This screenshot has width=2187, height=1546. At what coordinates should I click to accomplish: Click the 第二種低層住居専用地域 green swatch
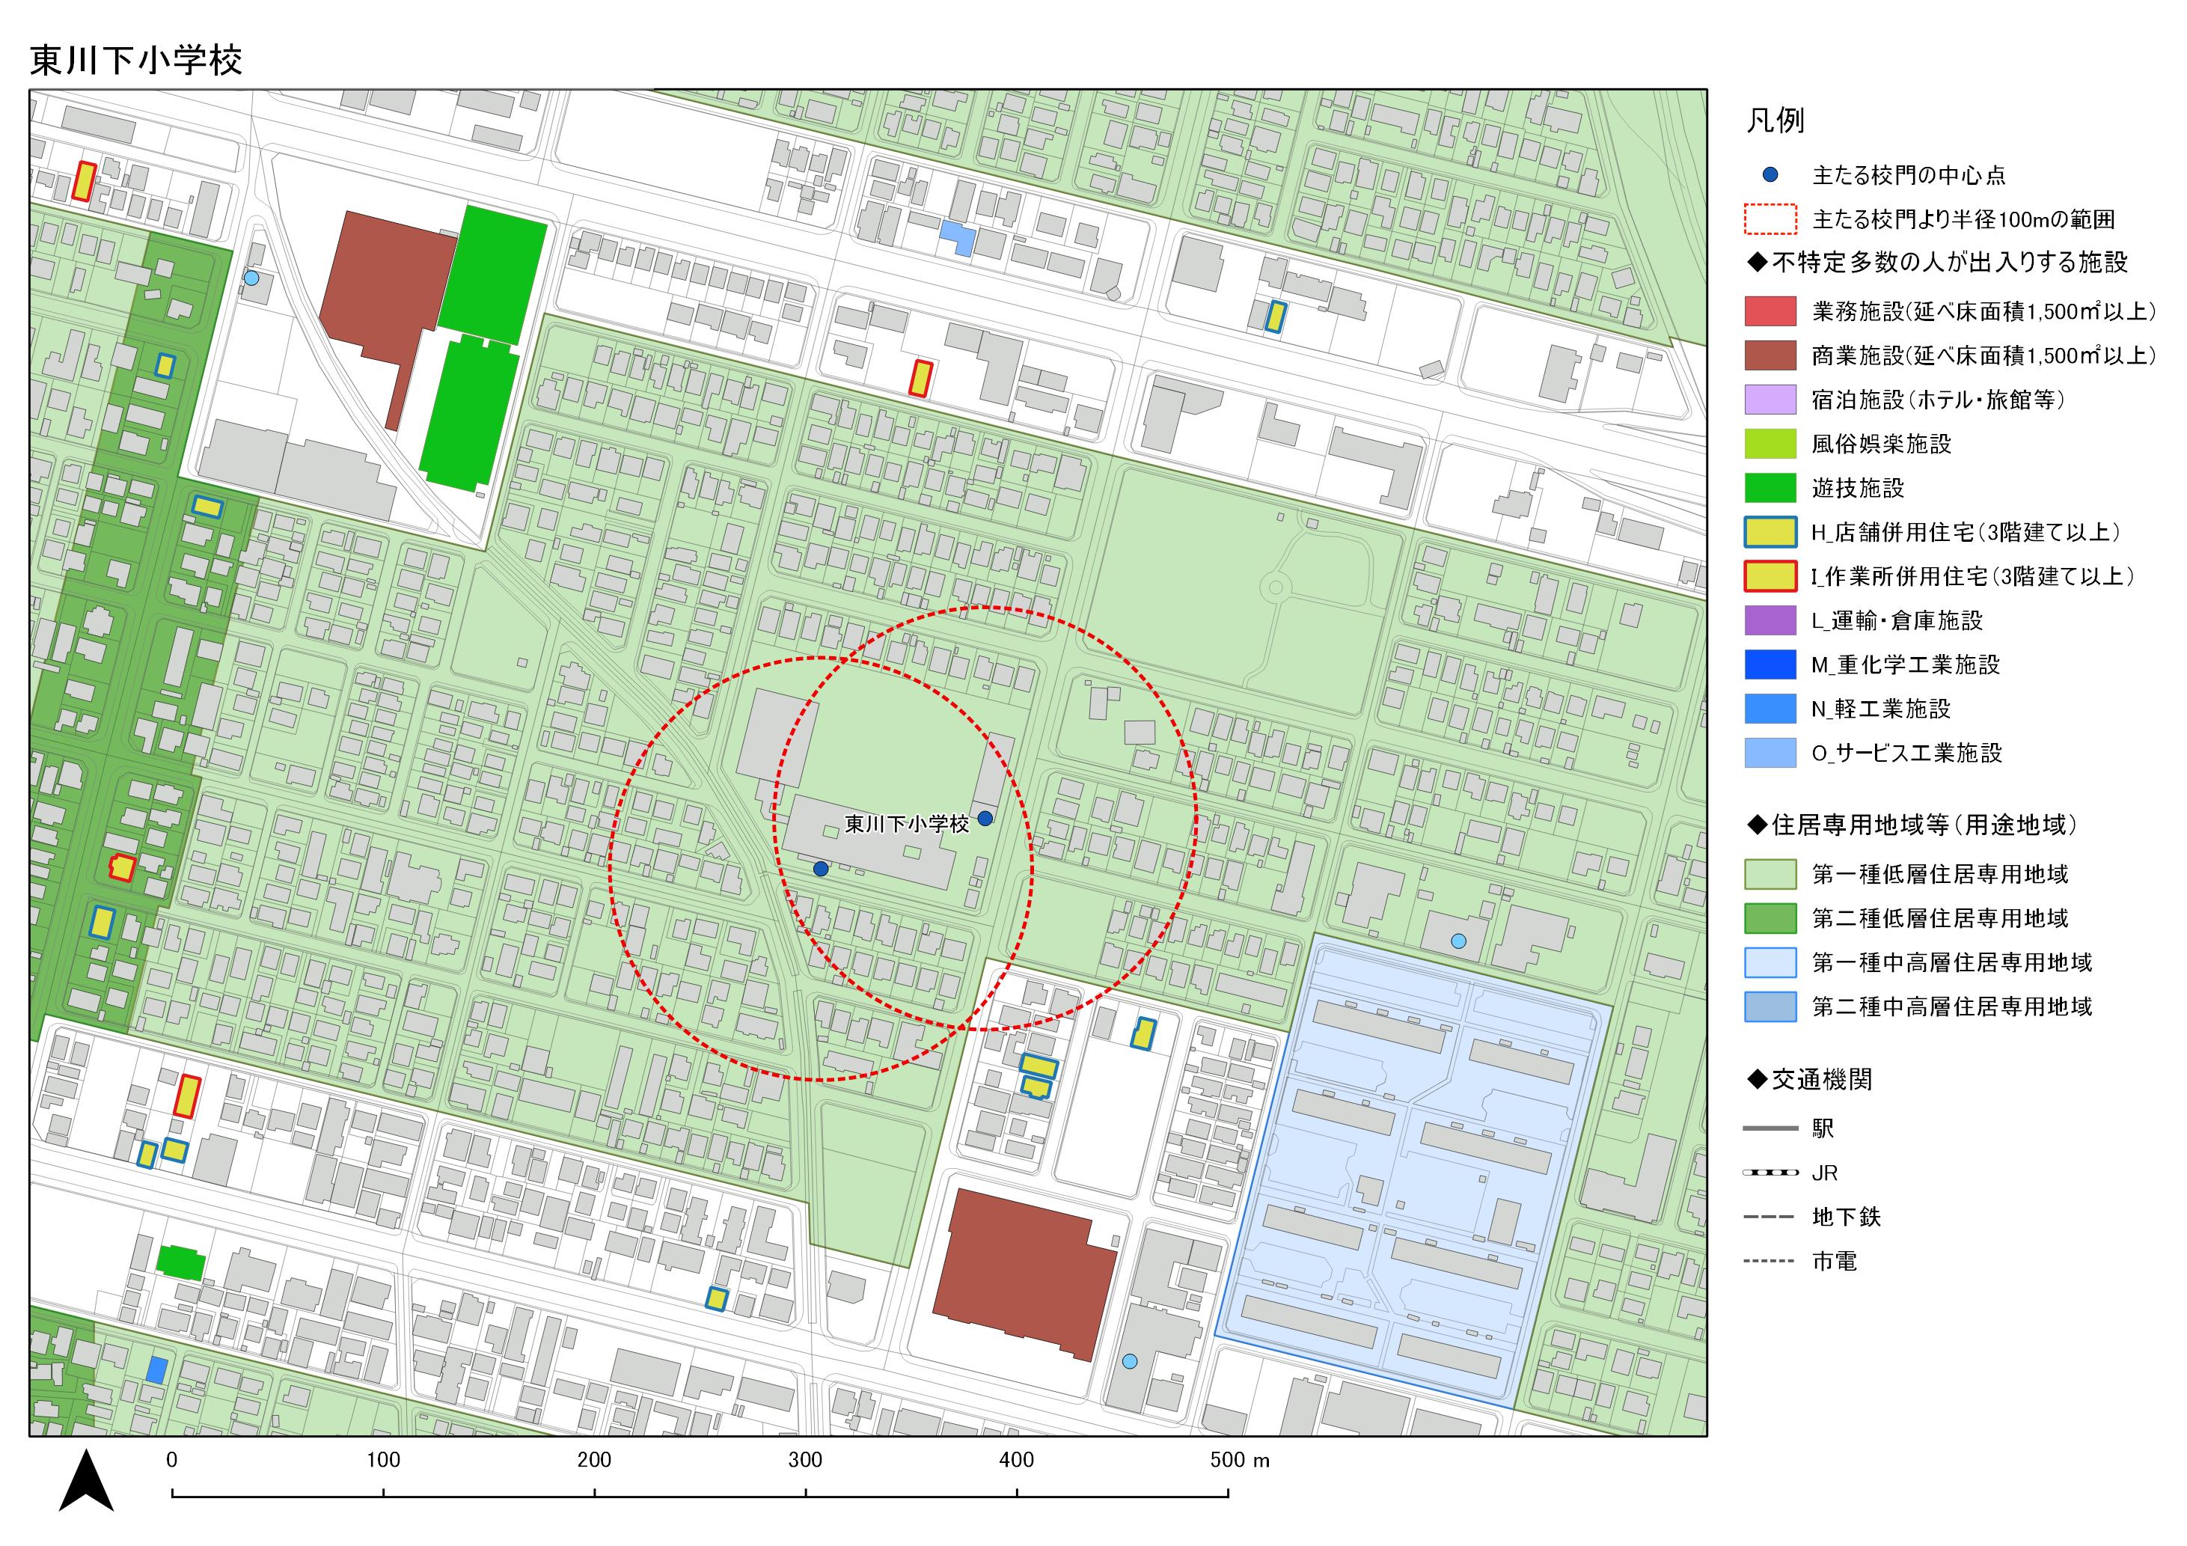point(1770,918)
